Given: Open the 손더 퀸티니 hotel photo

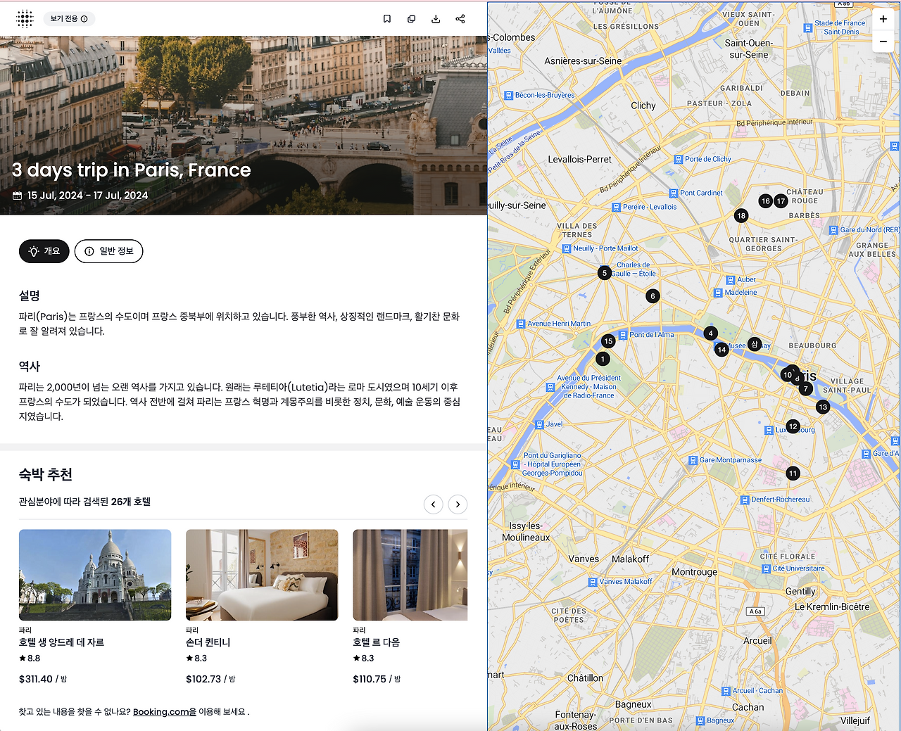Looking at the screenshot, I should (x=262, y=575).
